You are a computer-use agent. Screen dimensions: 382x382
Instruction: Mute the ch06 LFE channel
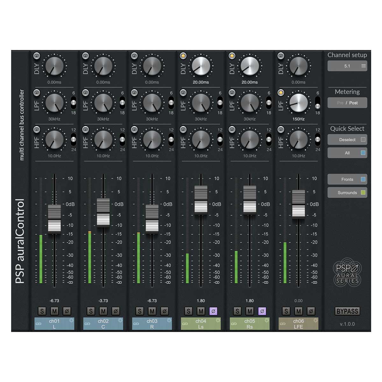[299, 311]
